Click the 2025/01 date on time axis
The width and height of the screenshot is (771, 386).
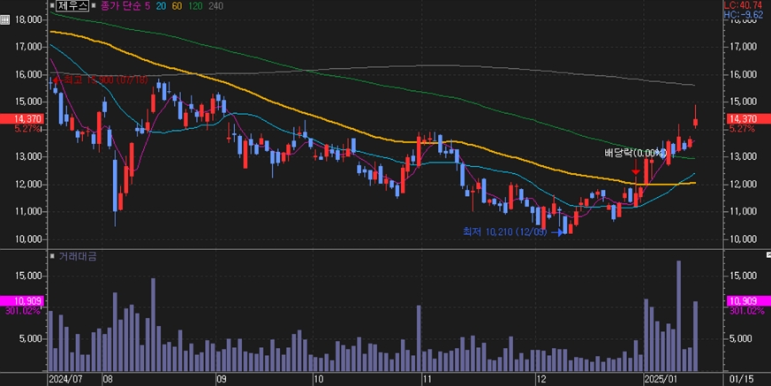click(661, 377)
